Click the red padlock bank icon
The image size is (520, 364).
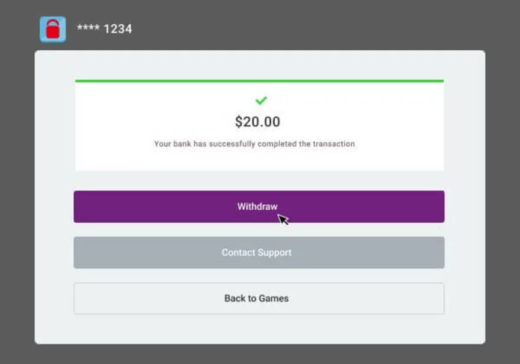[53, 29]
